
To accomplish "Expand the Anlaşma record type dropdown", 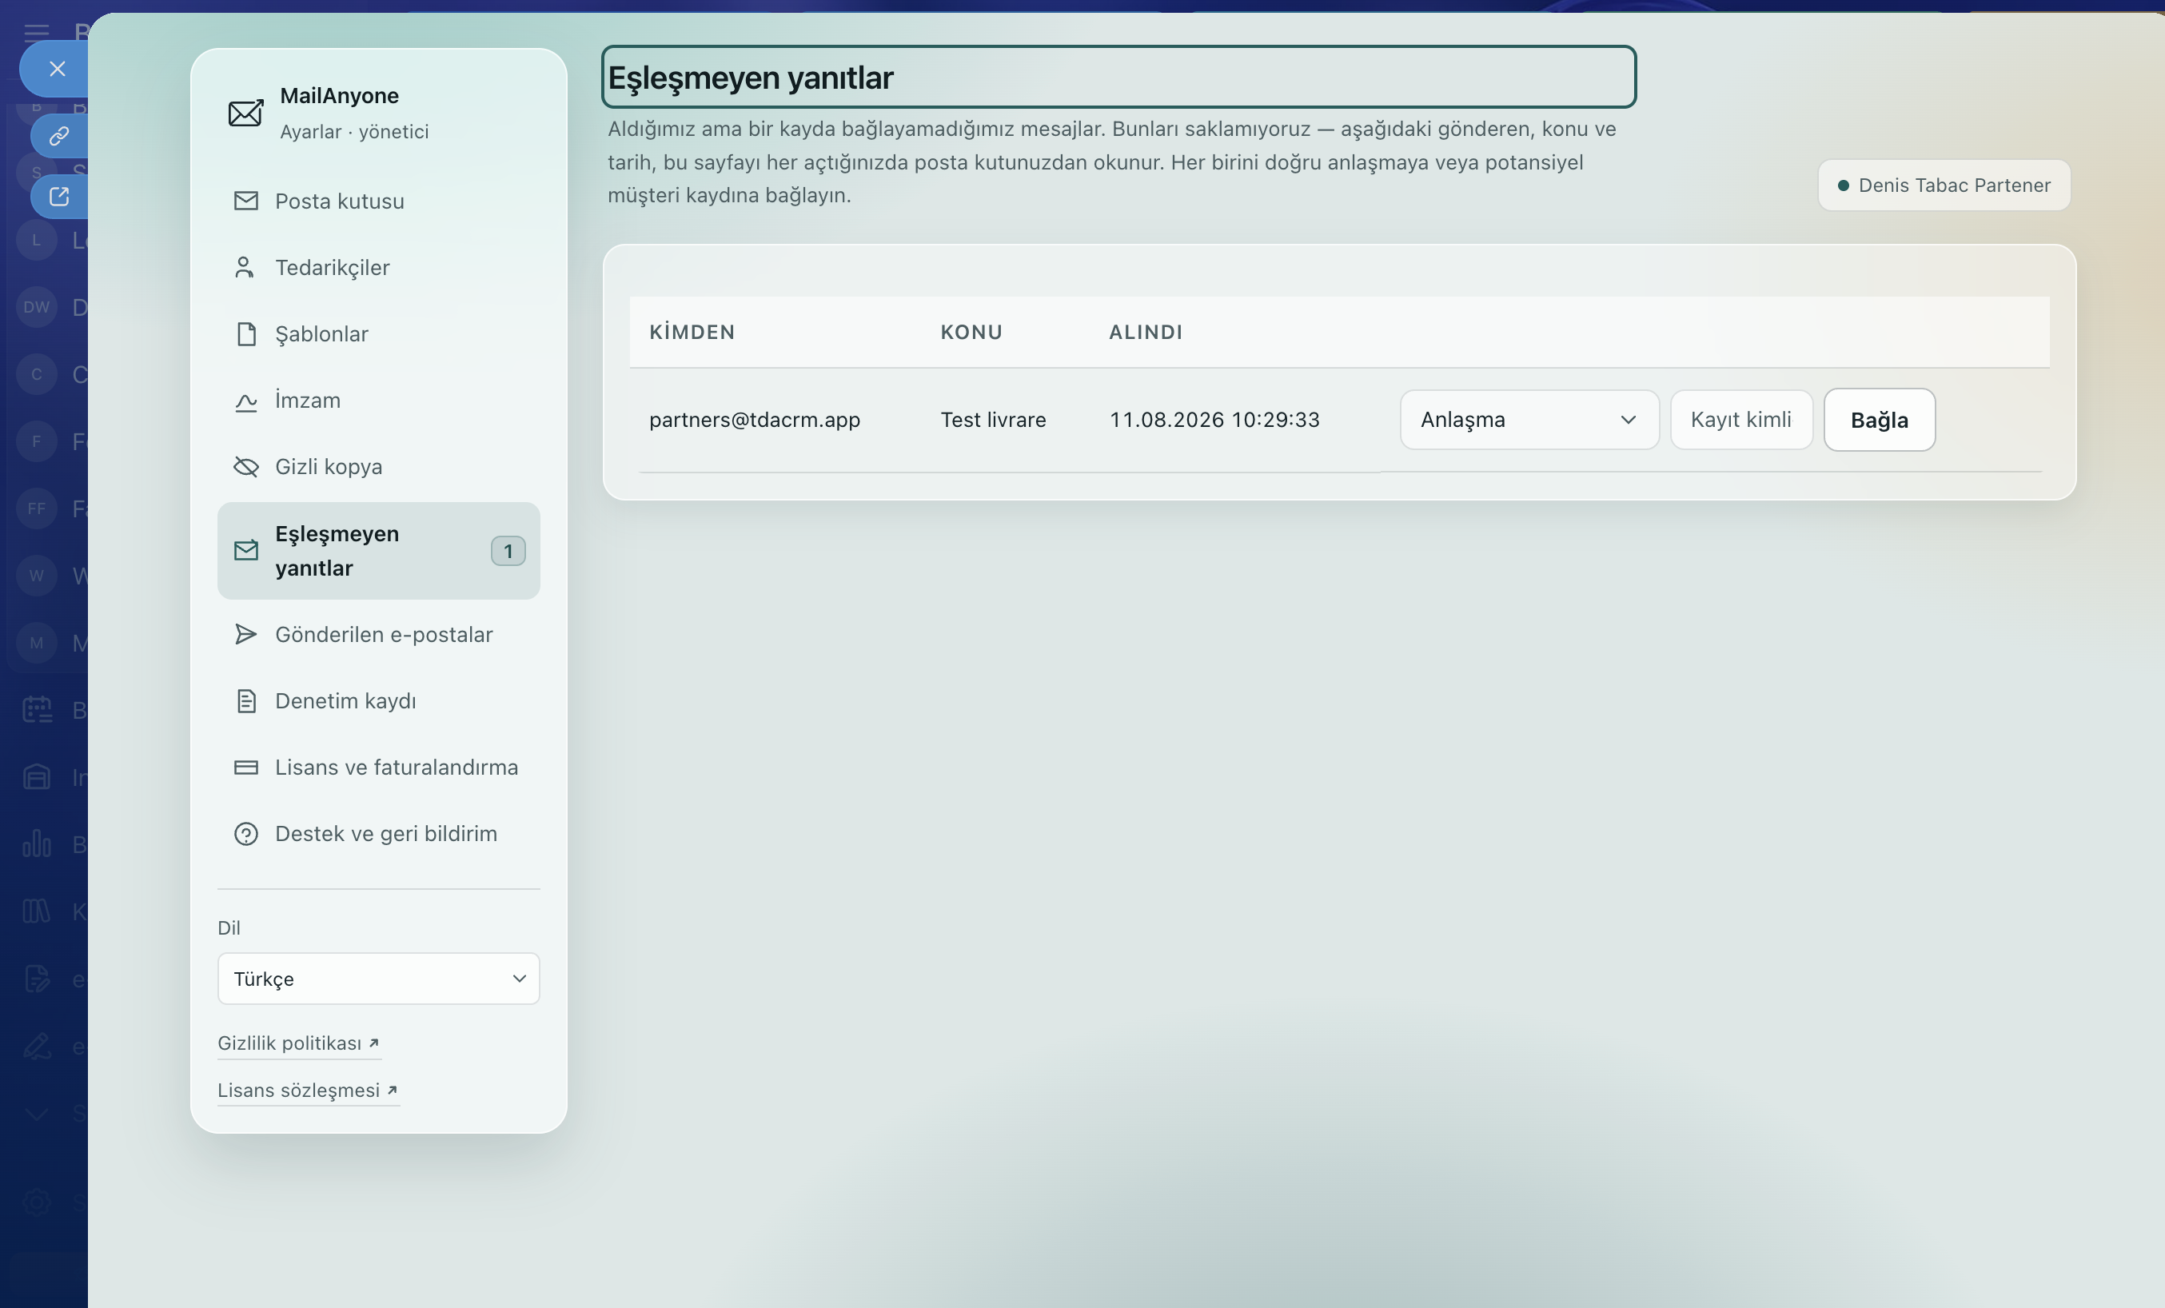I will (1529, 420).
